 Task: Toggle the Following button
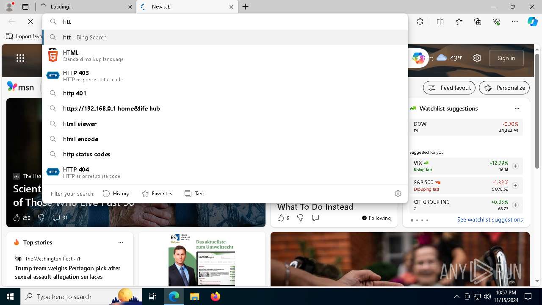tap(376, 218)
